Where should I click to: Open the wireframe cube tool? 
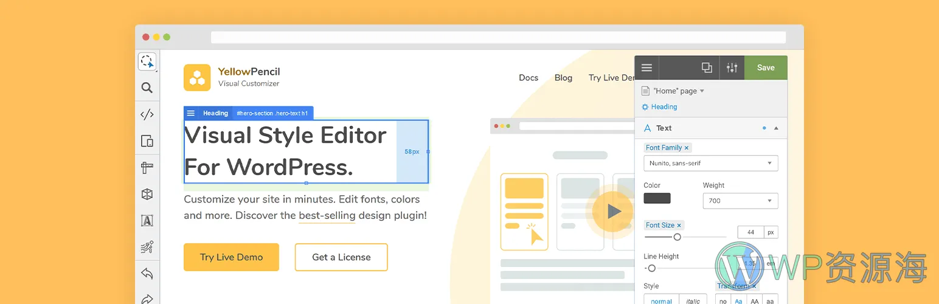[147, 194]
